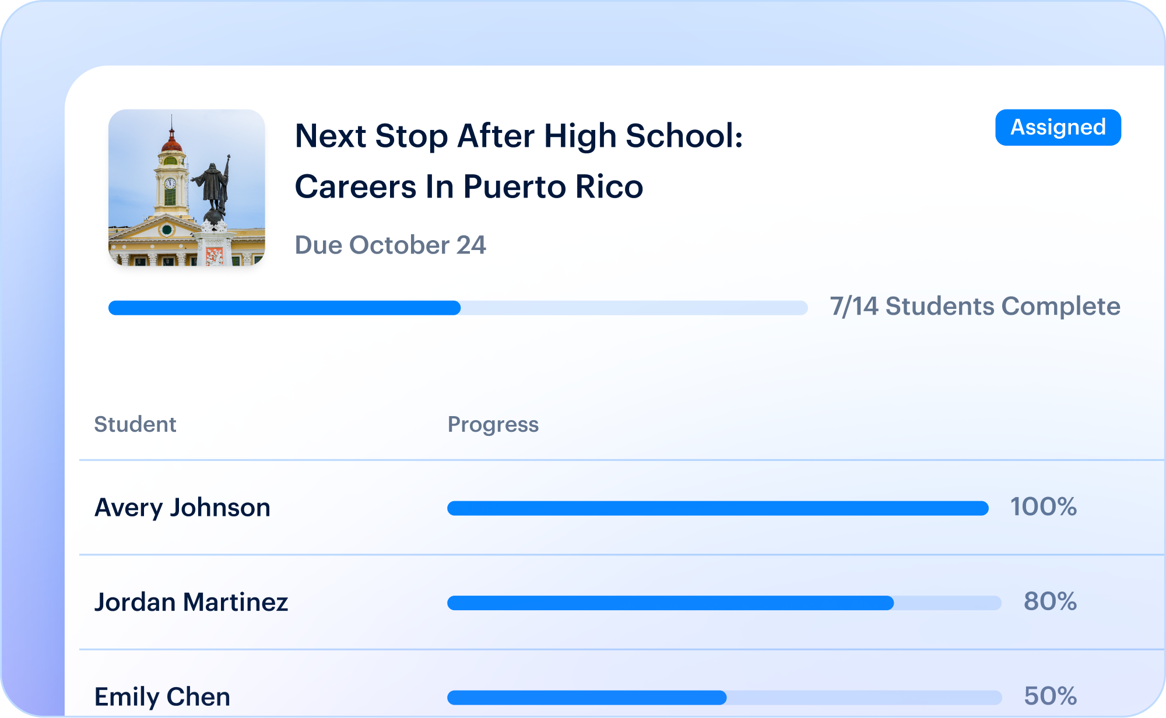Click Avery Johnson's full progress bar
The width and height of the screenshot is (1166, 718).
718,508
